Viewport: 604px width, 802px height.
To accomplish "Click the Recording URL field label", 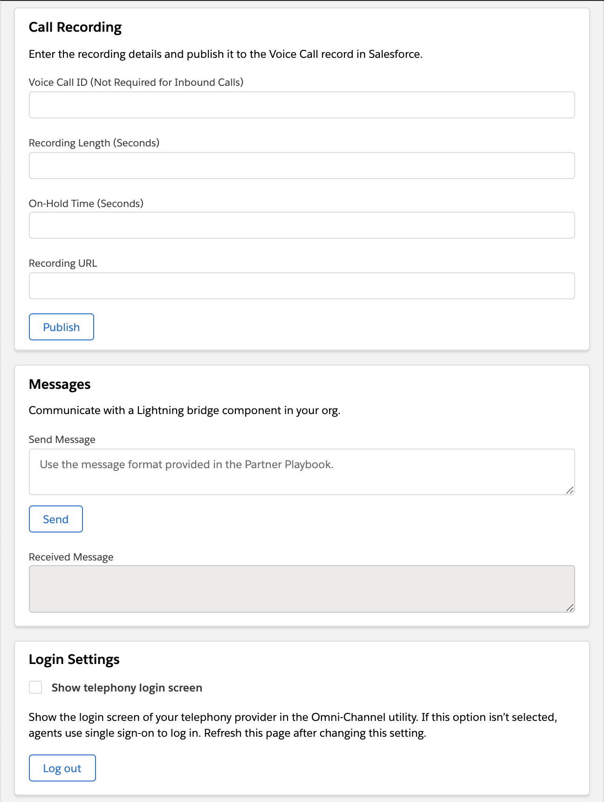I will [x=63, y=263].
